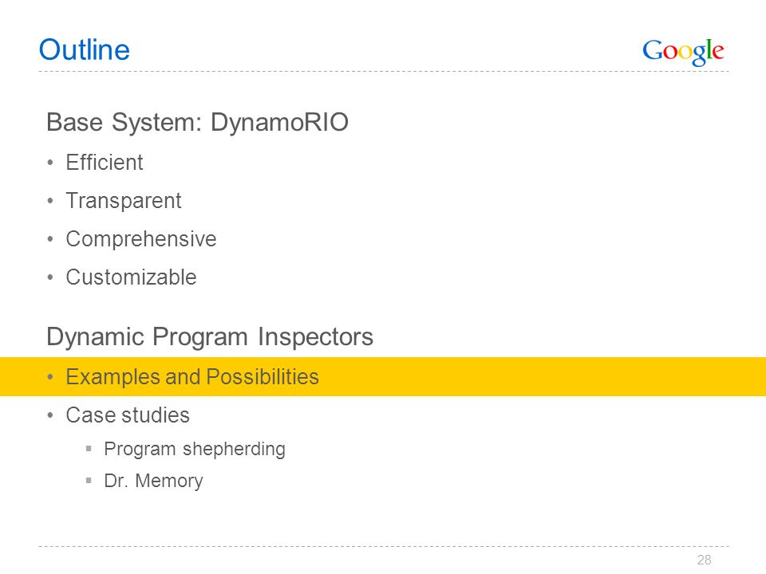766x574 pixels.
Task: Click the highlighted Examples and Possibilities item
Action: click(192, 377)
